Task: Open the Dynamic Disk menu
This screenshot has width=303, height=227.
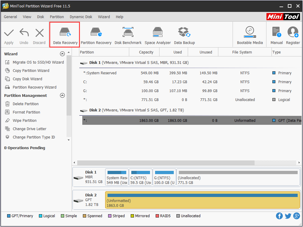Action: [x=81, y=17]
